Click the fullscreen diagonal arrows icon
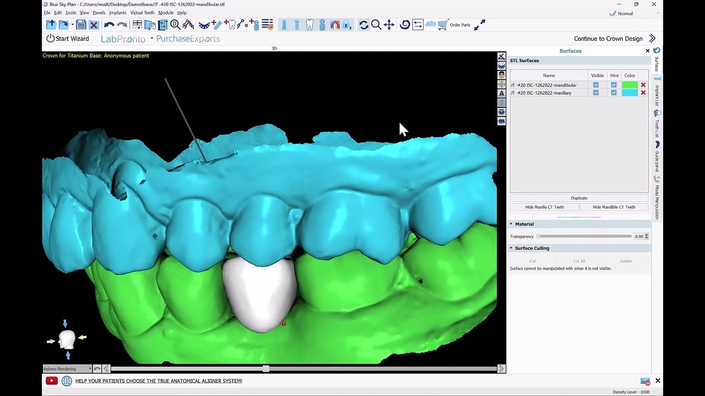The image size is (705, 396). (480, 25)
